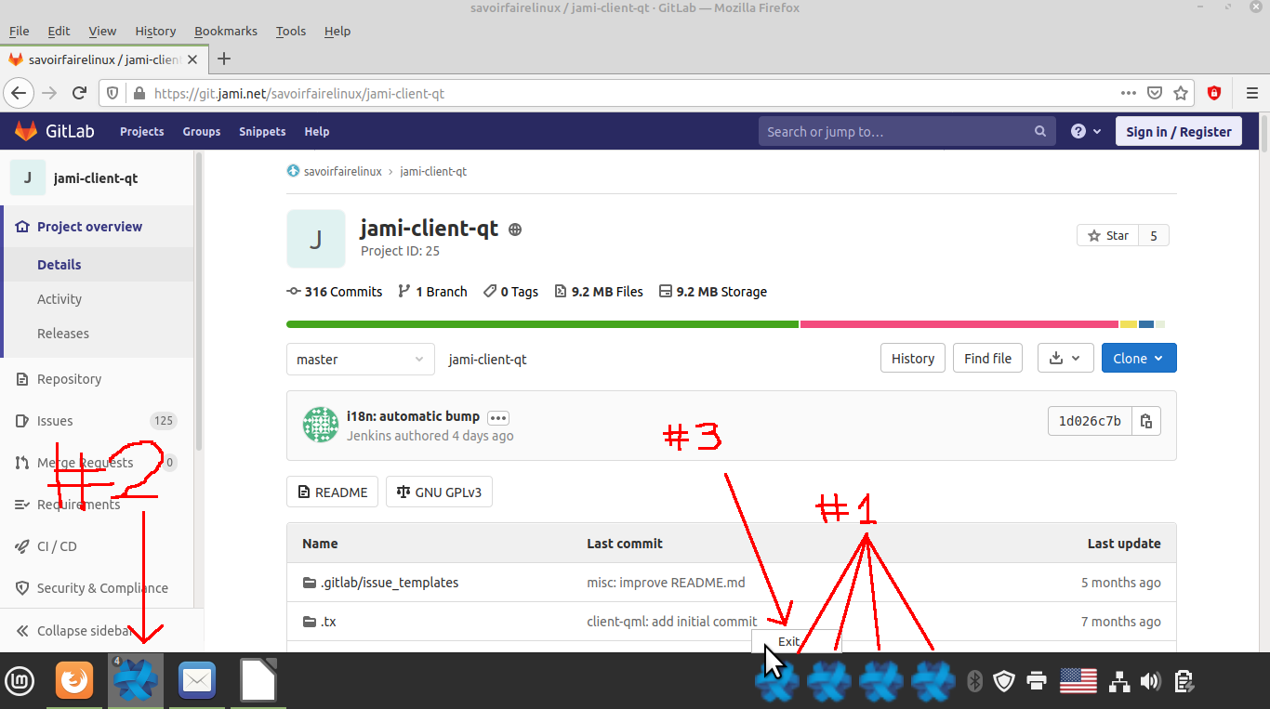Save page to Pocket icon
Viewport: 1270px width, 709px height.
pos(1155,93)
